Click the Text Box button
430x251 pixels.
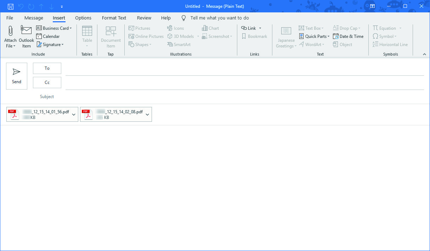tap(311, 28)
